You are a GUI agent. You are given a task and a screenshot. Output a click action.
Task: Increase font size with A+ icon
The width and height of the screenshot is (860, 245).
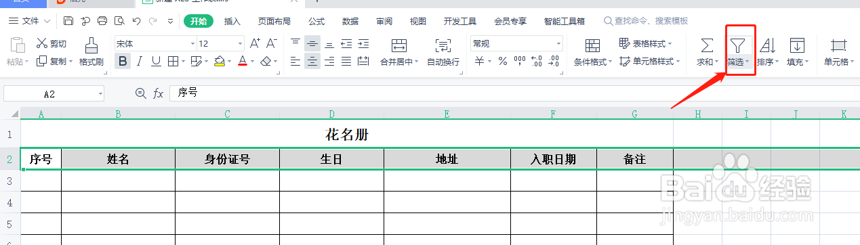point(255,43)
